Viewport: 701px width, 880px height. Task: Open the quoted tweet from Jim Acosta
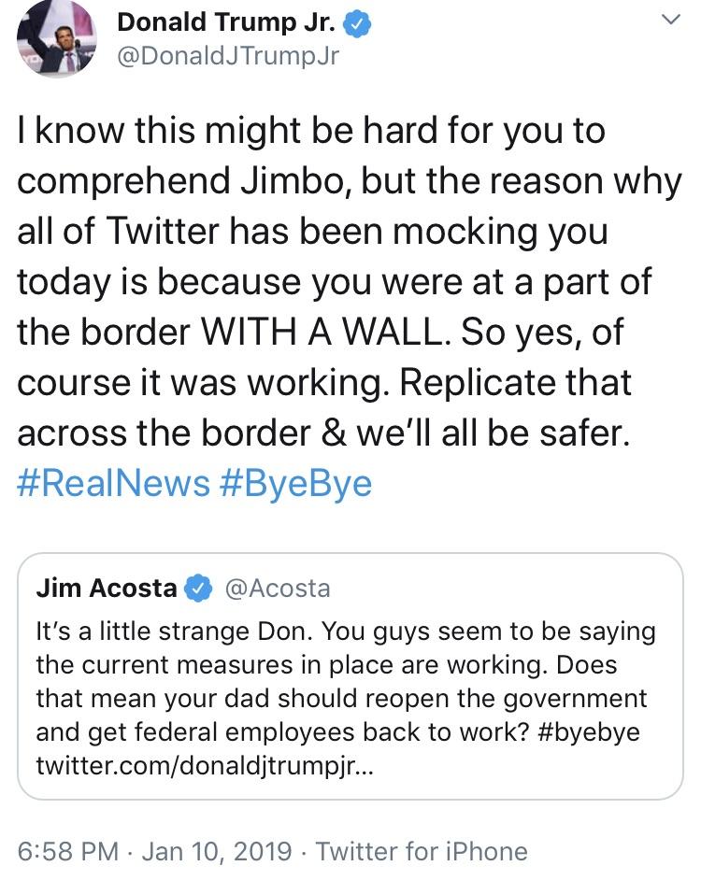350,676
